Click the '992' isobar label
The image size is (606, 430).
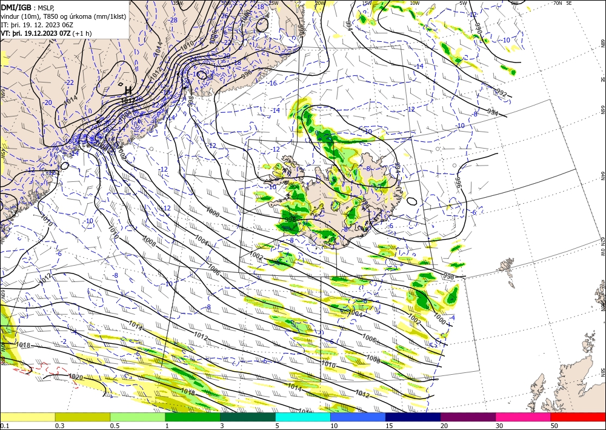[501, 93]
